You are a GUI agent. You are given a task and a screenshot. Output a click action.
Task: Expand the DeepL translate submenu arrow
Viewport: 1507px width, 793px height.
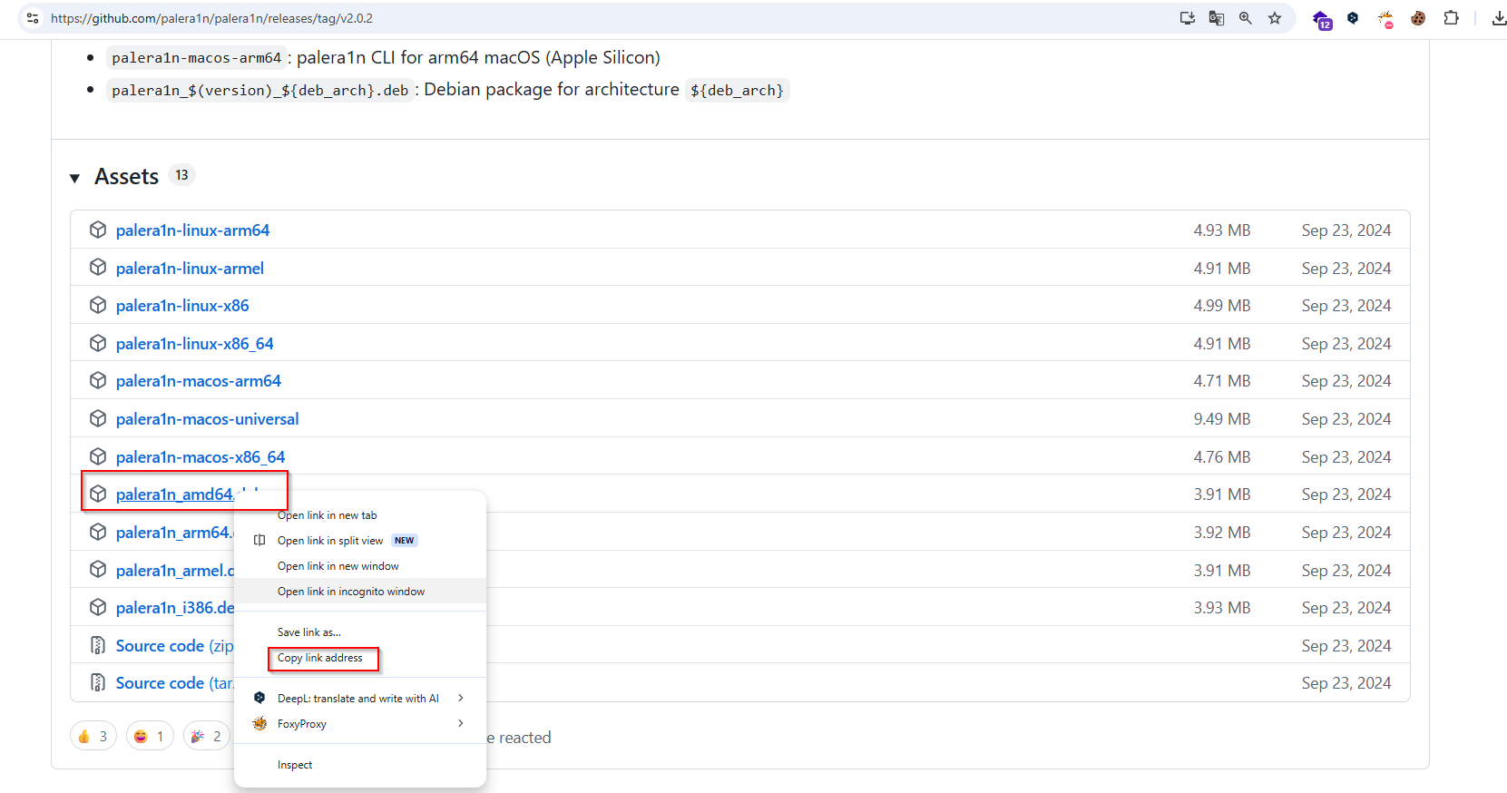461,698
